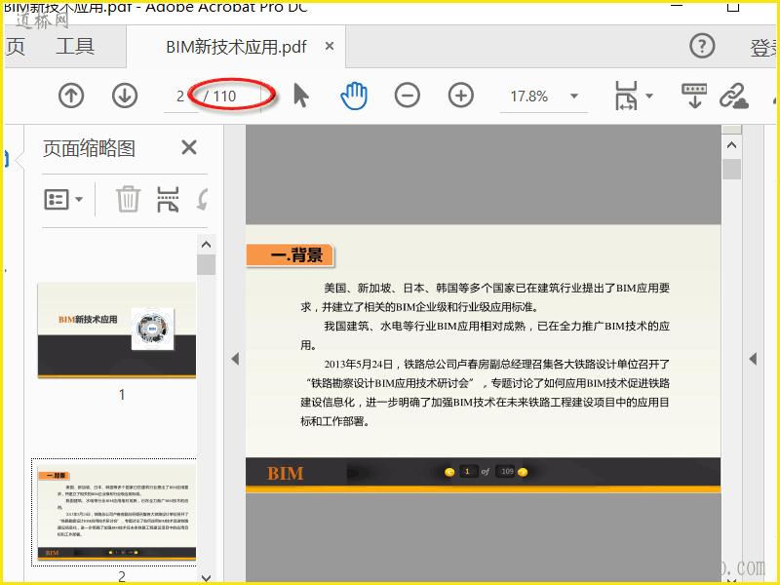Open the Help question mark icon

702,46
